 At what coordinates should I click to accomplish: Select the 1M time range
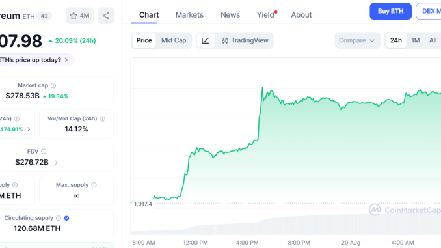416,40
